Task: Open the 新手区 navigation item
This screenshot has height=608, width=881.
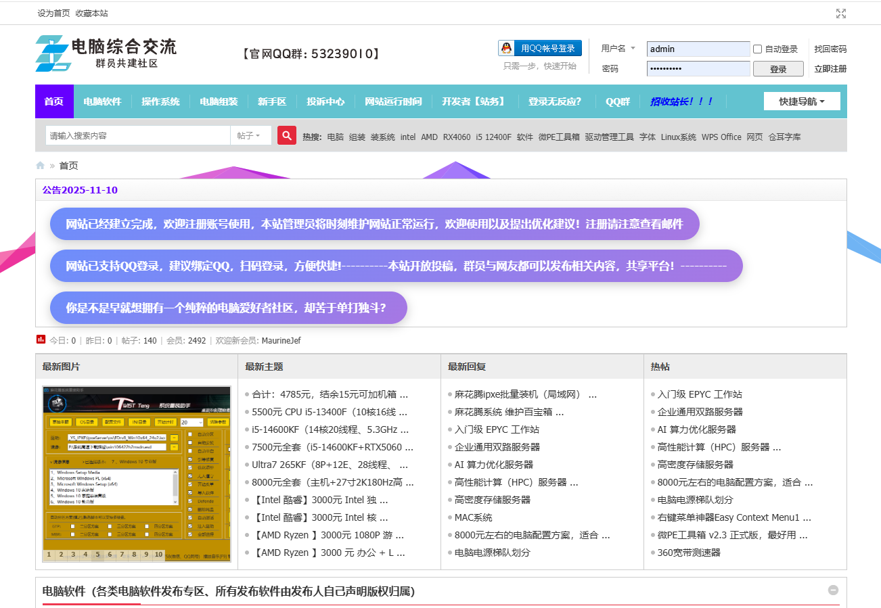Action: [x=272, y=101]
